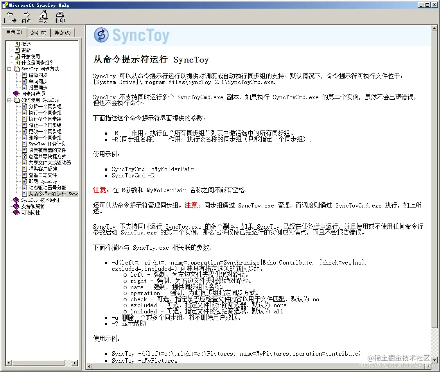The image size is (440, 372).
Task: Click the 概述 topic page icon
Action: click(x=17, y=44)
